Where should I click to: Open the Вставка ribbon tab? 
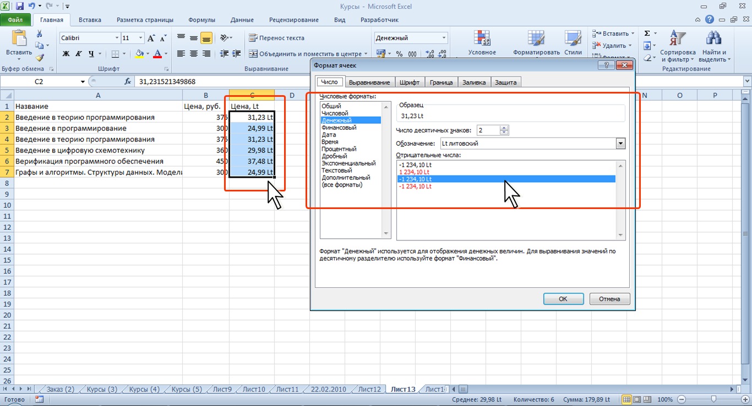90,20
